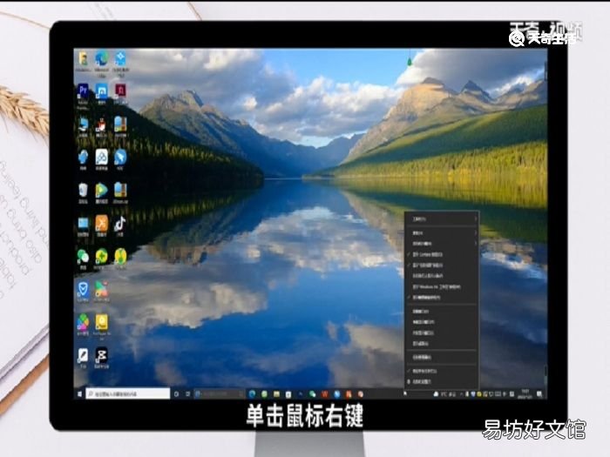Choose 'Show windows stacked' in context menu
This screenshot has width=610, height=457.
[441, 322]
